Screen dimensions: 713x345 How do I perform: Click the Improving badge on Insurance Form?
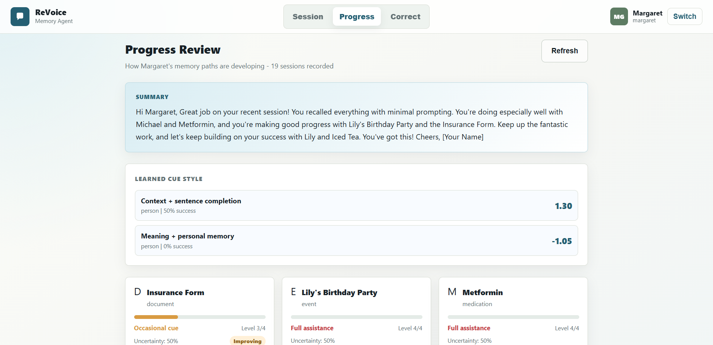(247, 341)
